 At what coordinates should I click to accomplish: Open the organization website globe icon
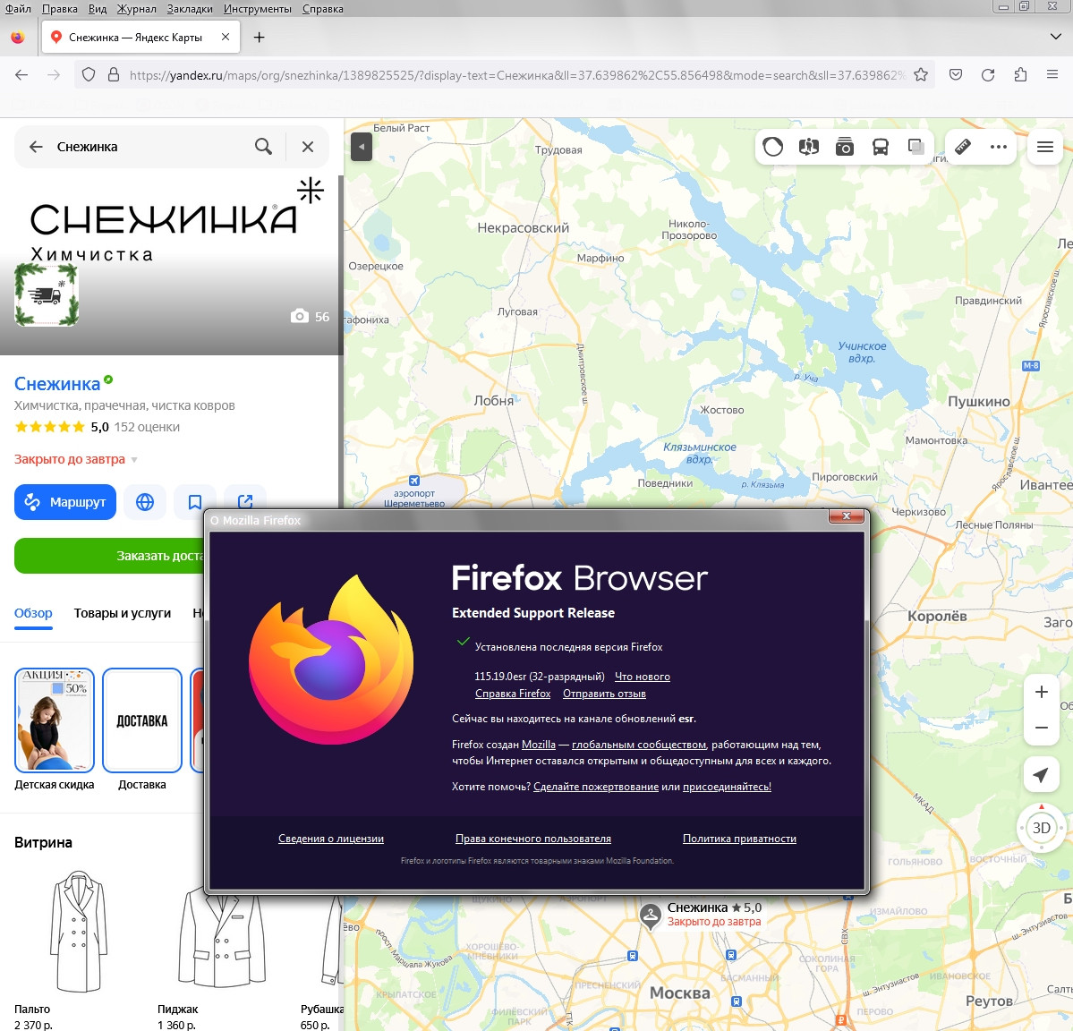point(145,502)
